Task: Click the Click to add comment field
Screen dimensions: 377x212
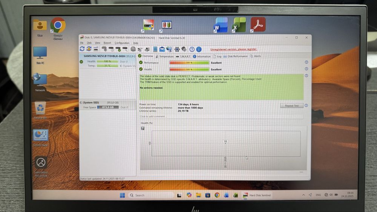Action: (221, 116)
